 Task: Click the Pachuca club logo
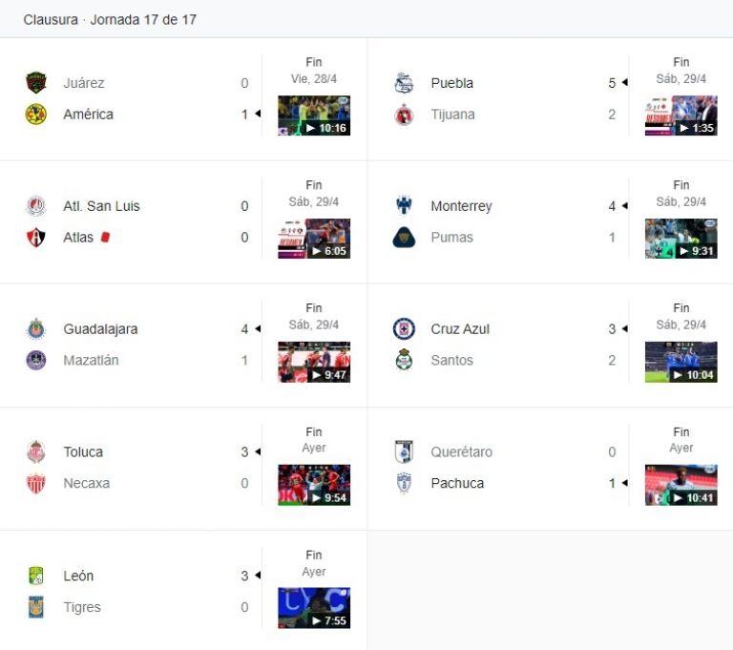[404, 483]
